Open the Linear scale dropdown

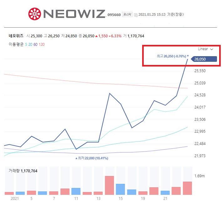coord(205,49)
